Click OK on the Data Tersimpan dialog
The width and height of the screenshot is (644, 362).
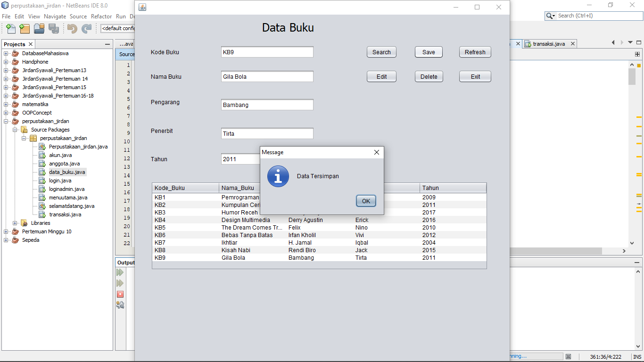pos(366,200)
